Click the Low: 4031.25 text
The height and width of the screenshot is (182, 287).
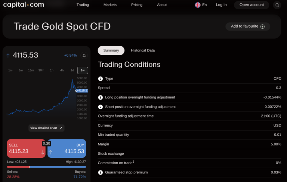click(x=17, y=162)
